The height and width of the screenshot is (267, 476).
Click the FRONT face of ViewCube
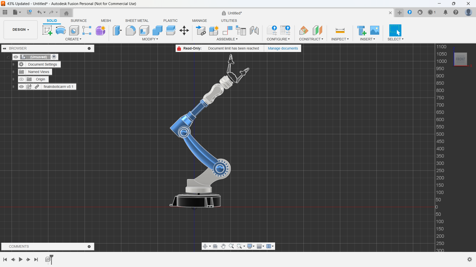point(460,59)
